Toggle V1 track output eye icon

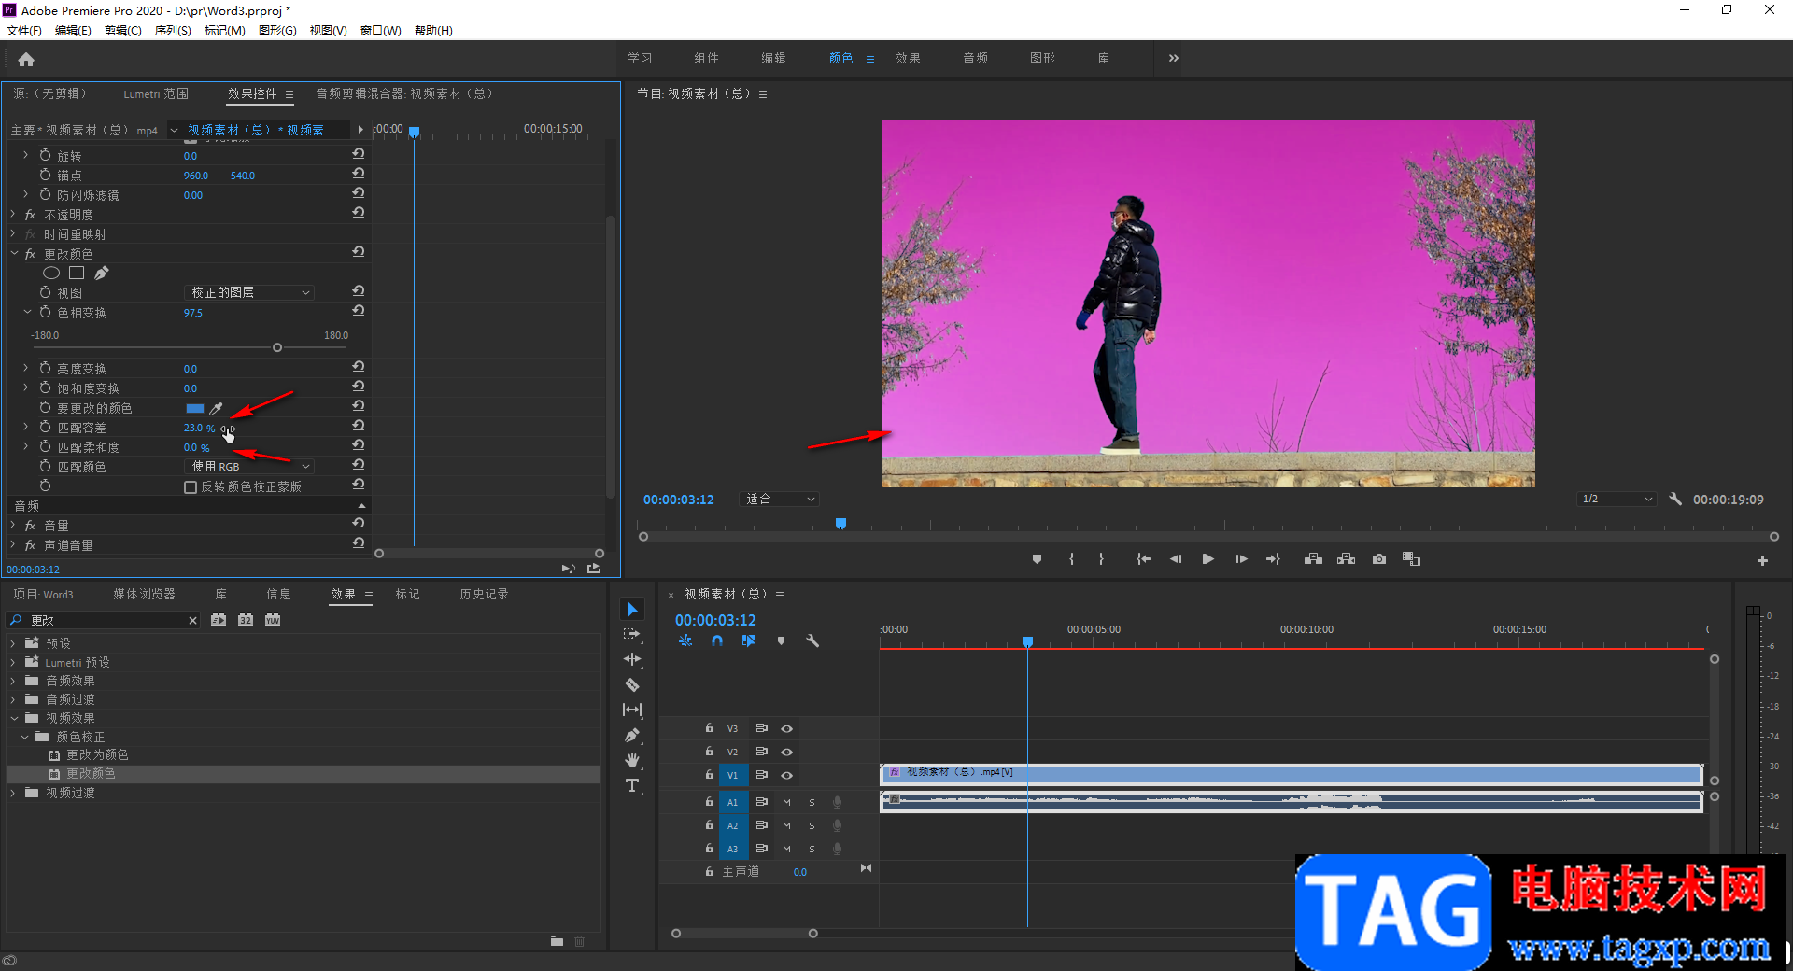786,775
